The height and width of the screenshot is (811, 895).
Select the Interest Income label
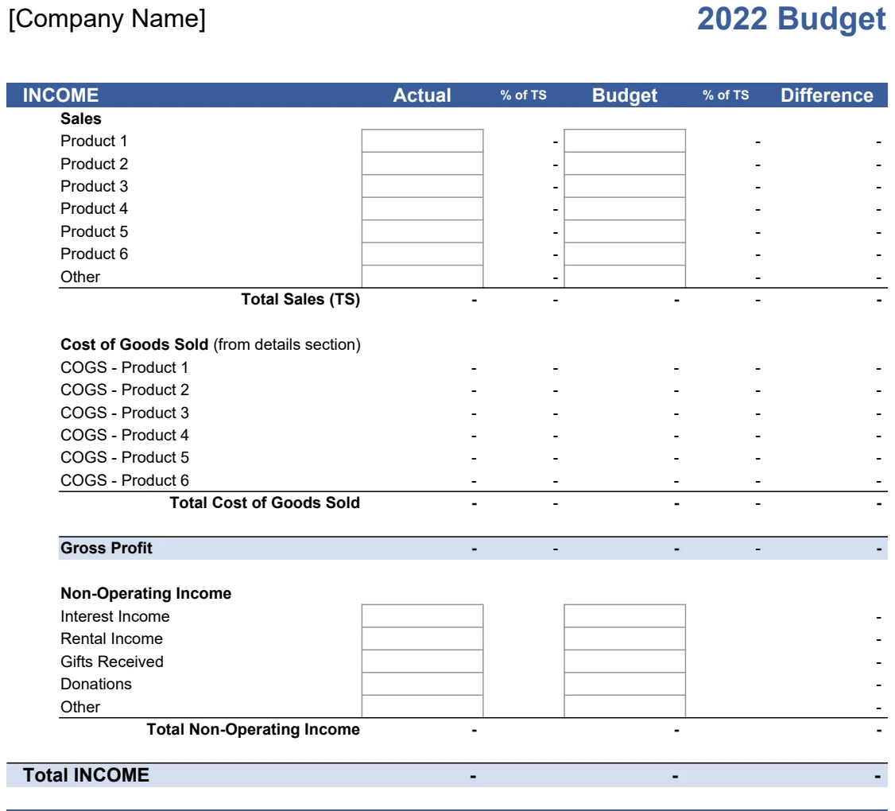(x=114, y=616)
